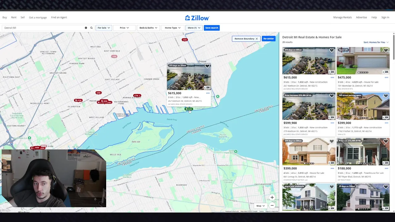Image resolution: width=395 pixels, height=222 pixels.
Task: Click the Sign In link
Action: (385, 17)
